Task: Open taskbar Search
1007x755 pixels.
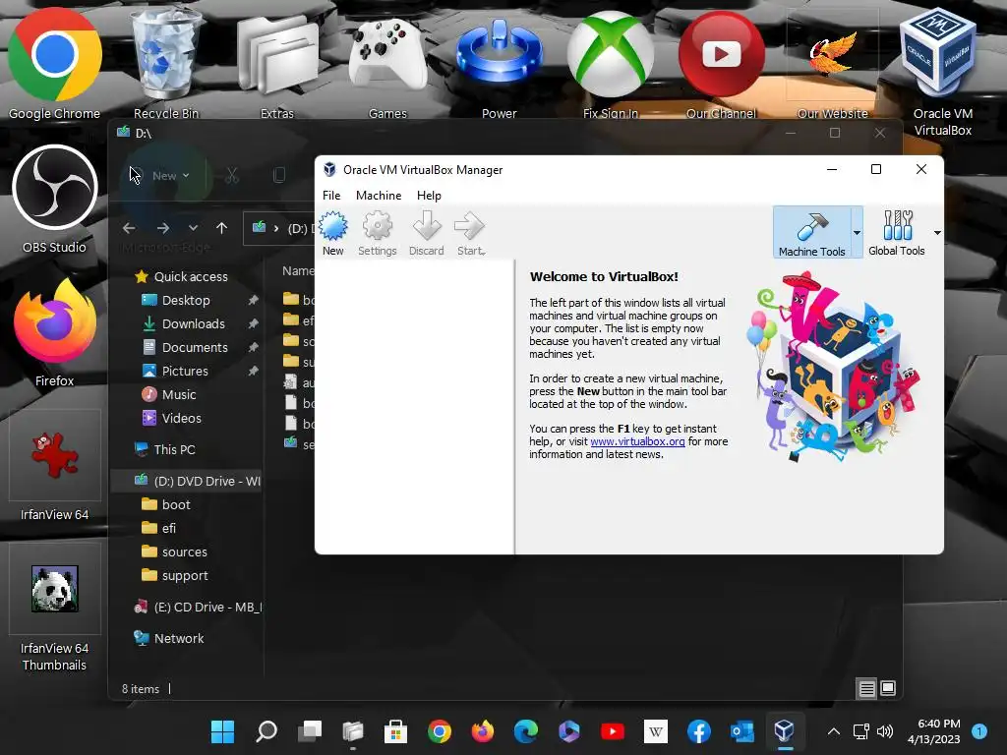Action: coord(266,731)
